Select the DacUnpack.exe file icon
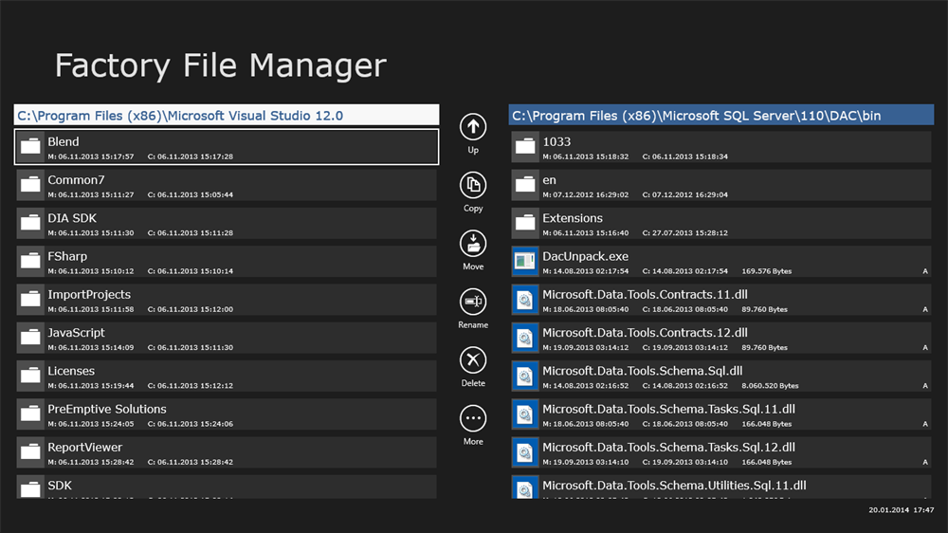 [525, 262]
